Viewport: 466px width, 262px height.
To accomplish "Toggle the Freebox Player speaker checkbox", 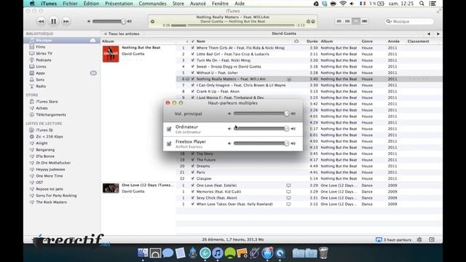I will pyautogui.click(x=169, y=144).
